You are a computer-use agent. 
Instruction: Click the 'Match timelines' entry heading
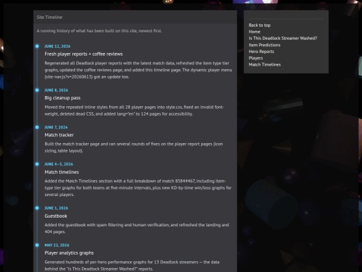pyautogui.click(x=62, y=172)
